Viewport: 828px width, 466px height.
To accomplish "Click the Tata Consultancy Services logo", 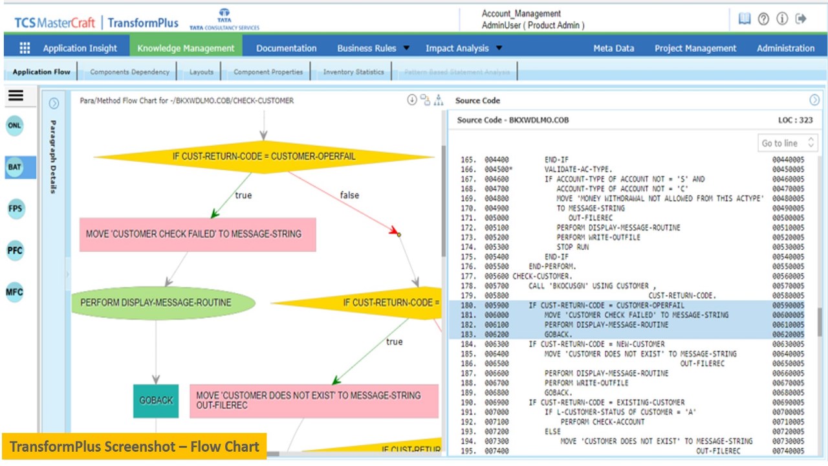I will pyautogui.click(x=224, y=19).
